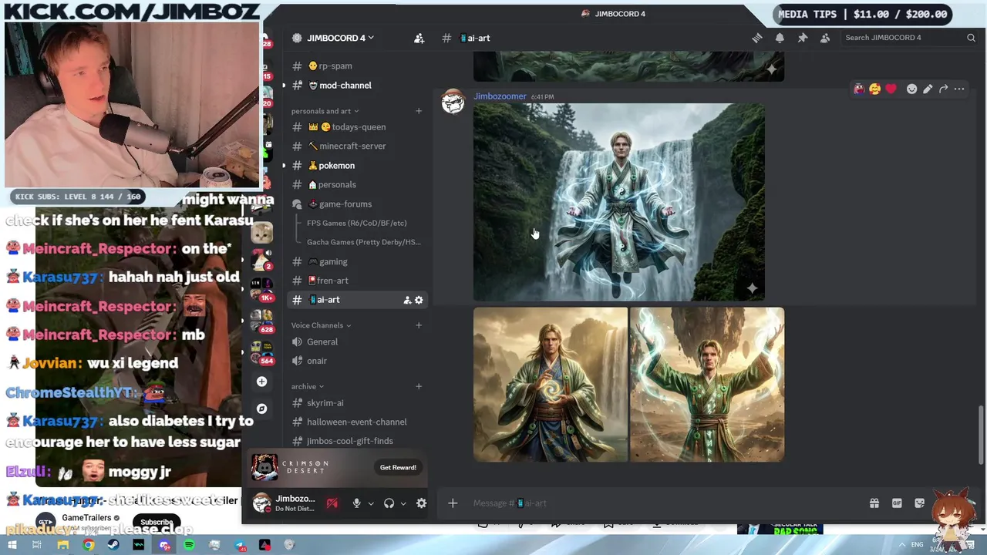Open the long-haired wizard image at bottom left
The height and width of the screenshot is (555, 987).
click(551, 385)
